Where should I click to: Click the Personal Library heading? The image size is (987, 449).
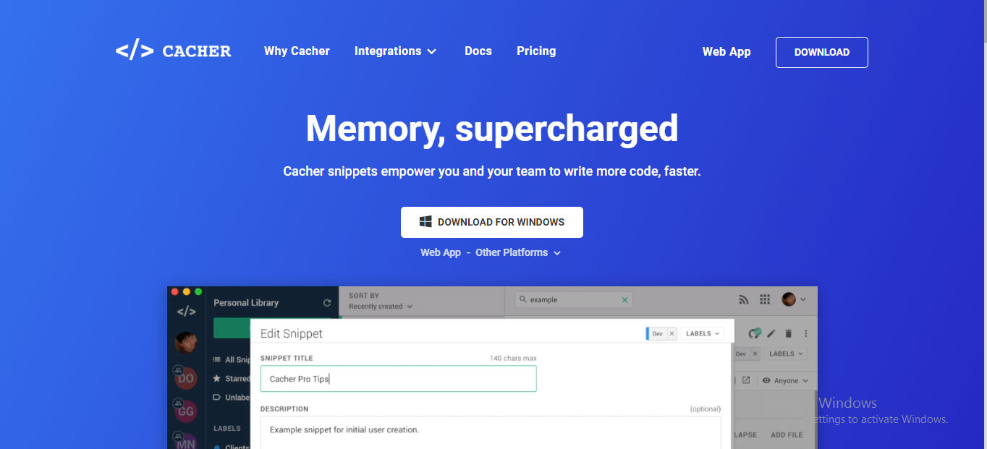[246, 303]
